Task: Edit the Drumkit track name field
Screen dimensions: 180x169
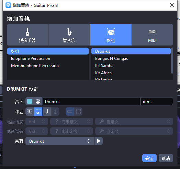Action: click(x=91, y=101)
